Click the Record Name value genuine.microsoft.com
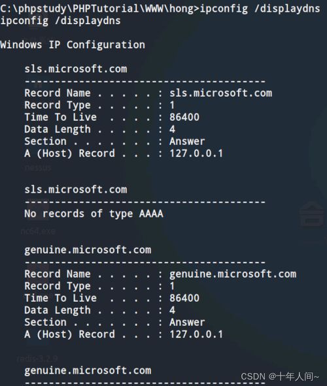Image resolution: width=327 pixels, height=386 pixels. tap(233, 274)
